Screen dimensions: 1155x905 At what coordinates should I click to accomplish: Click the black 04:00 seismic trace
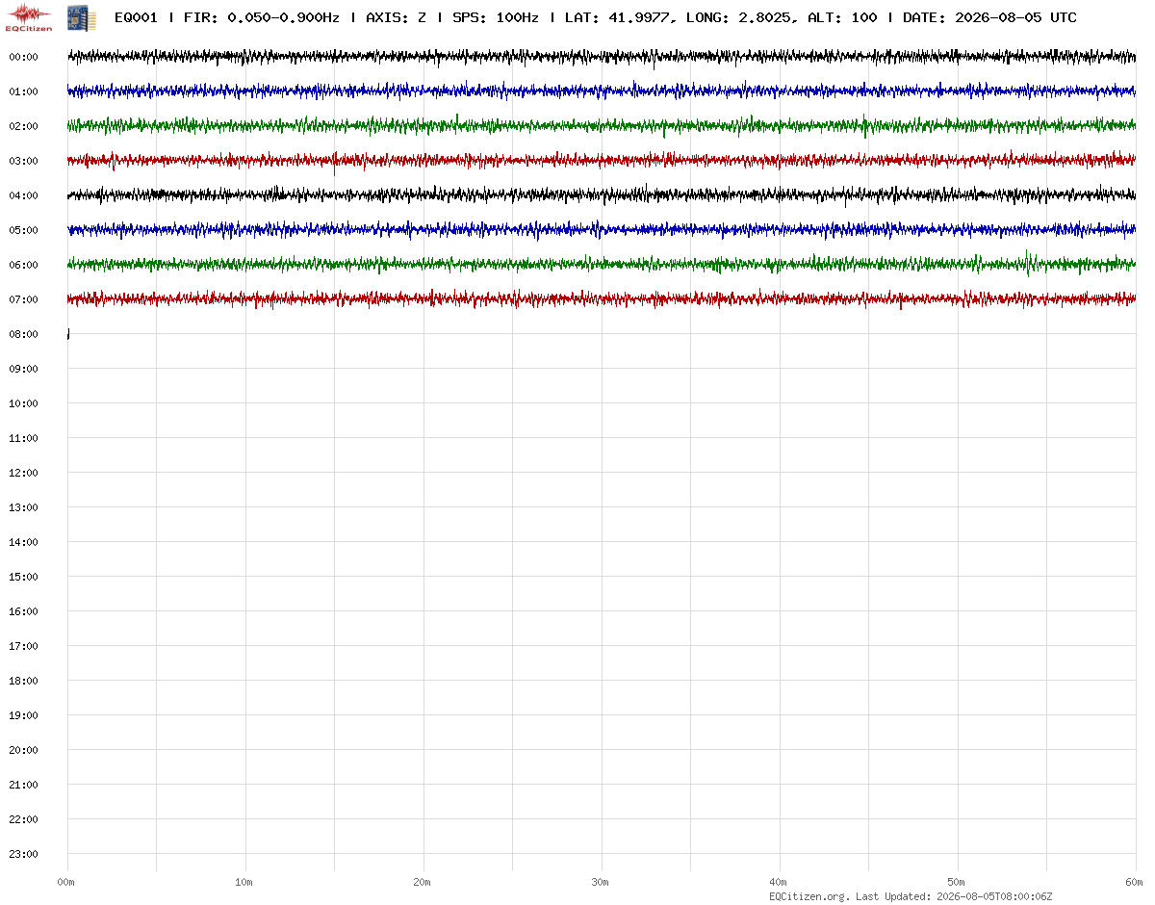(x=602, y=195)
